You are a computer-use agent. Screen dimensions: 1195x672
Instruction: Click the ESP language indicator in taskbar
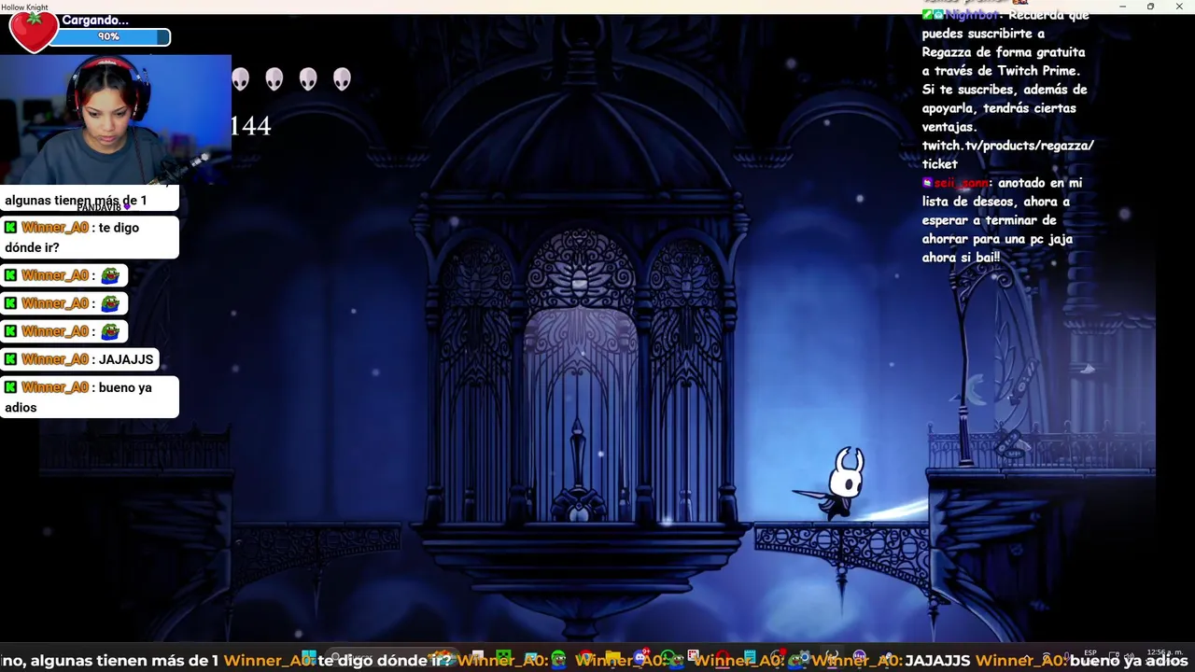[1090, 652]
